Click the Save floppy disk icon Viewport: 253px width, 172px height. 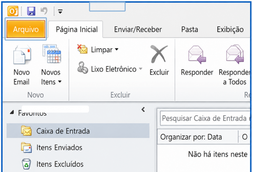[31, 11]
